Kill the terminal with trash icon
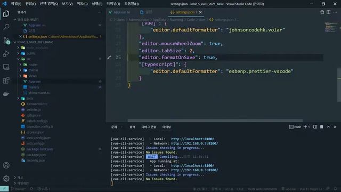Screen dimensions: 341x192 pos(322,127)
